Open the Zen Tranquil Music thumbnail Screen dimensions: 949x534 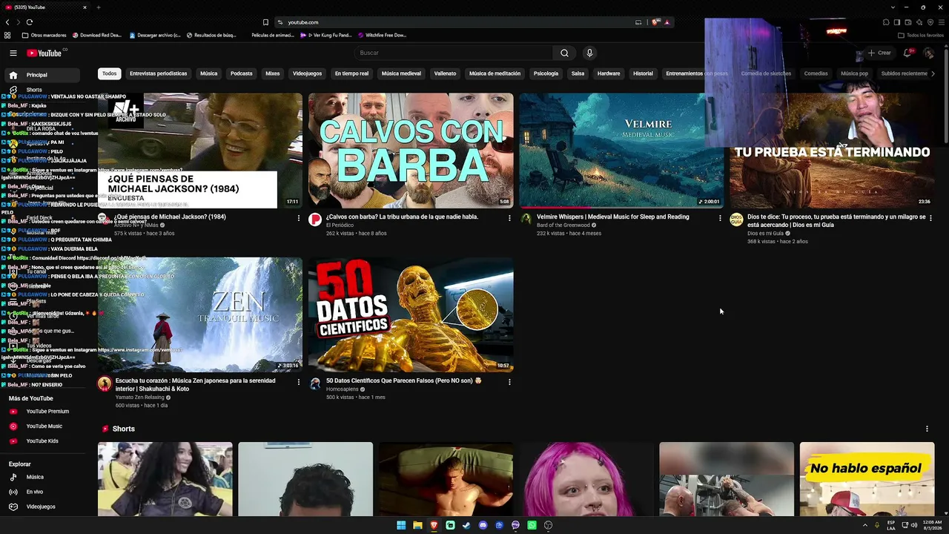pos(200,314)
